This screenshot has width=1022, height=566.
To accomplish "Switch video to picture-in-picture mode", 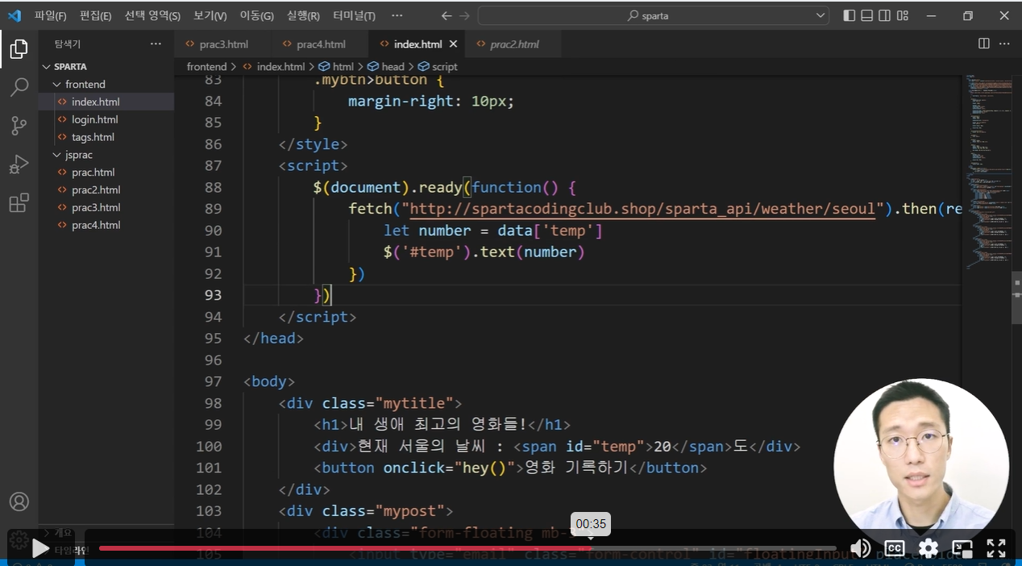I will tap(962, 549).
